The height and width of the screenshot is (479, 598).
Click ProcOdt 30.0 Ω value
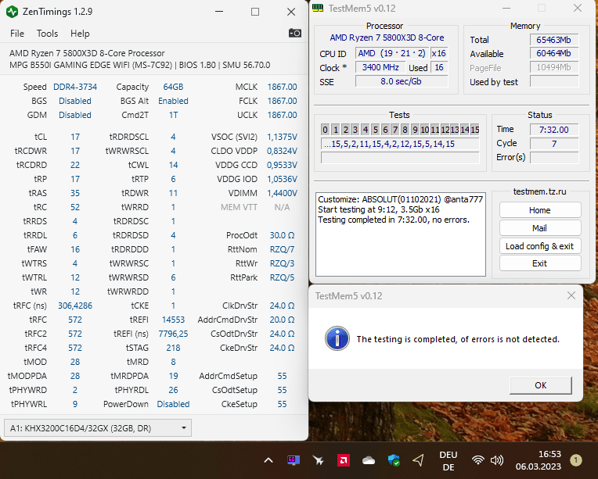tap(282, 235)
